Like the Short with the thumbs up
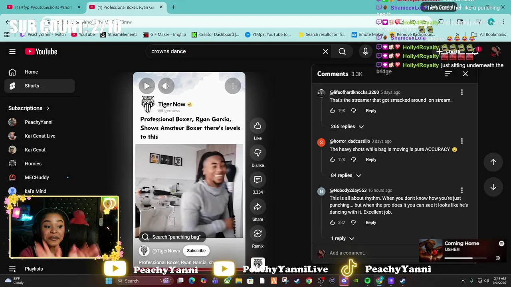Viewport: 511px width, 287px height. tap(257, 126)
